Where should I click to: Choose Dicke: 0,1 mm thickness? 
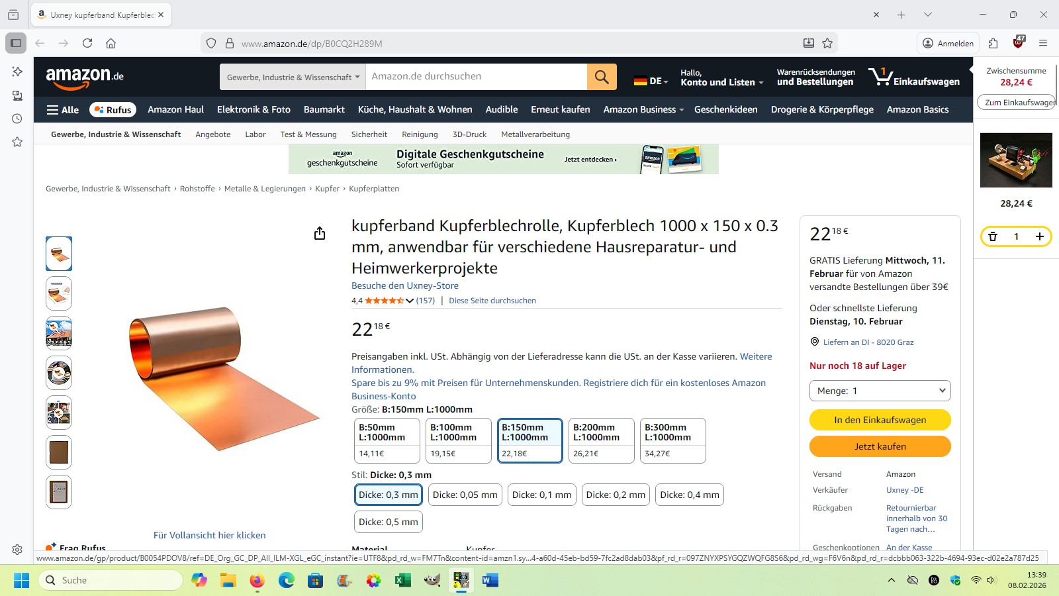[541, 495]
